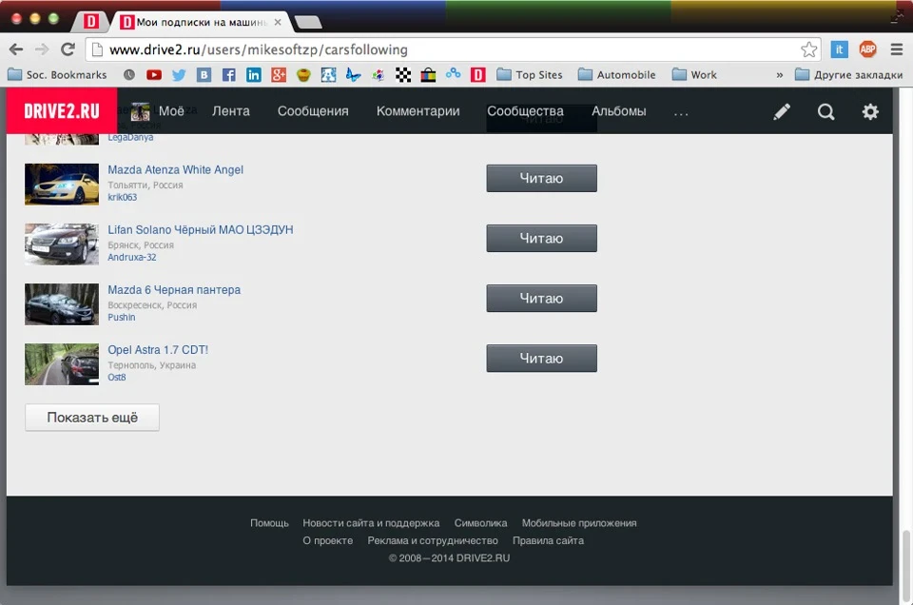The height and width of the screenshot is (605, 913).
Task: Open a new browser tab
Action: (308, 22)
